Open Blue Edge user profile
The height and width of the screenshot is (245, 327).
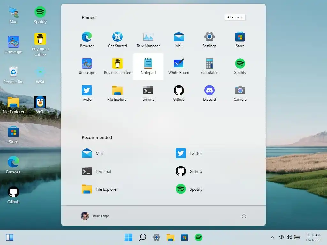pos(95,216)
